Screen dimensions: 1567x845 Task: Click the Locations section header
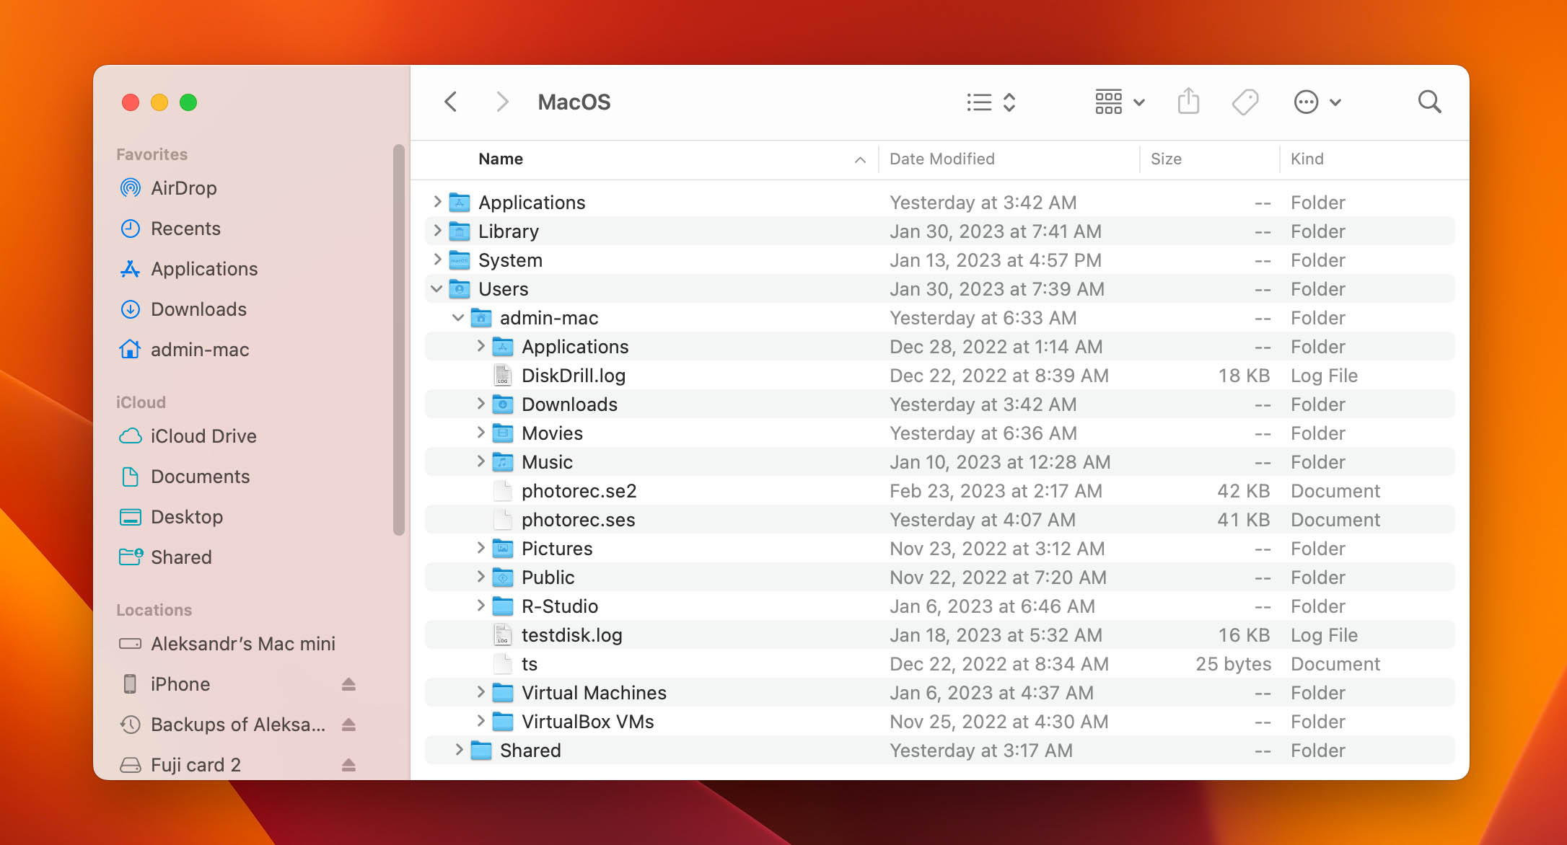(x=154, y=610)
